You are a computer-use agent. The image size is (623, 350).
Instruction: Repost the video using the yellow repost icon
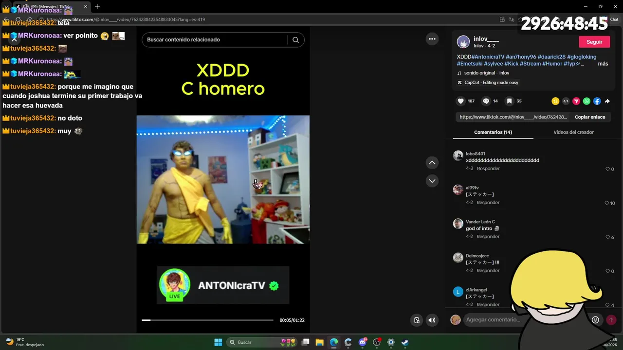(x=555, y=101)
